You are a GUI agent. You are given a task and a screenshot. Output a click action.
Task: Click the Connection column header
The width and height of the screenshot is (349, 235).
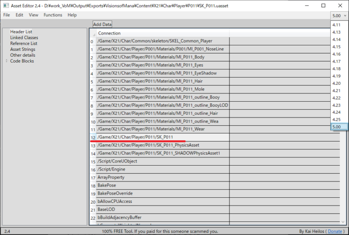pyautogui.click(x=110, y=33)
